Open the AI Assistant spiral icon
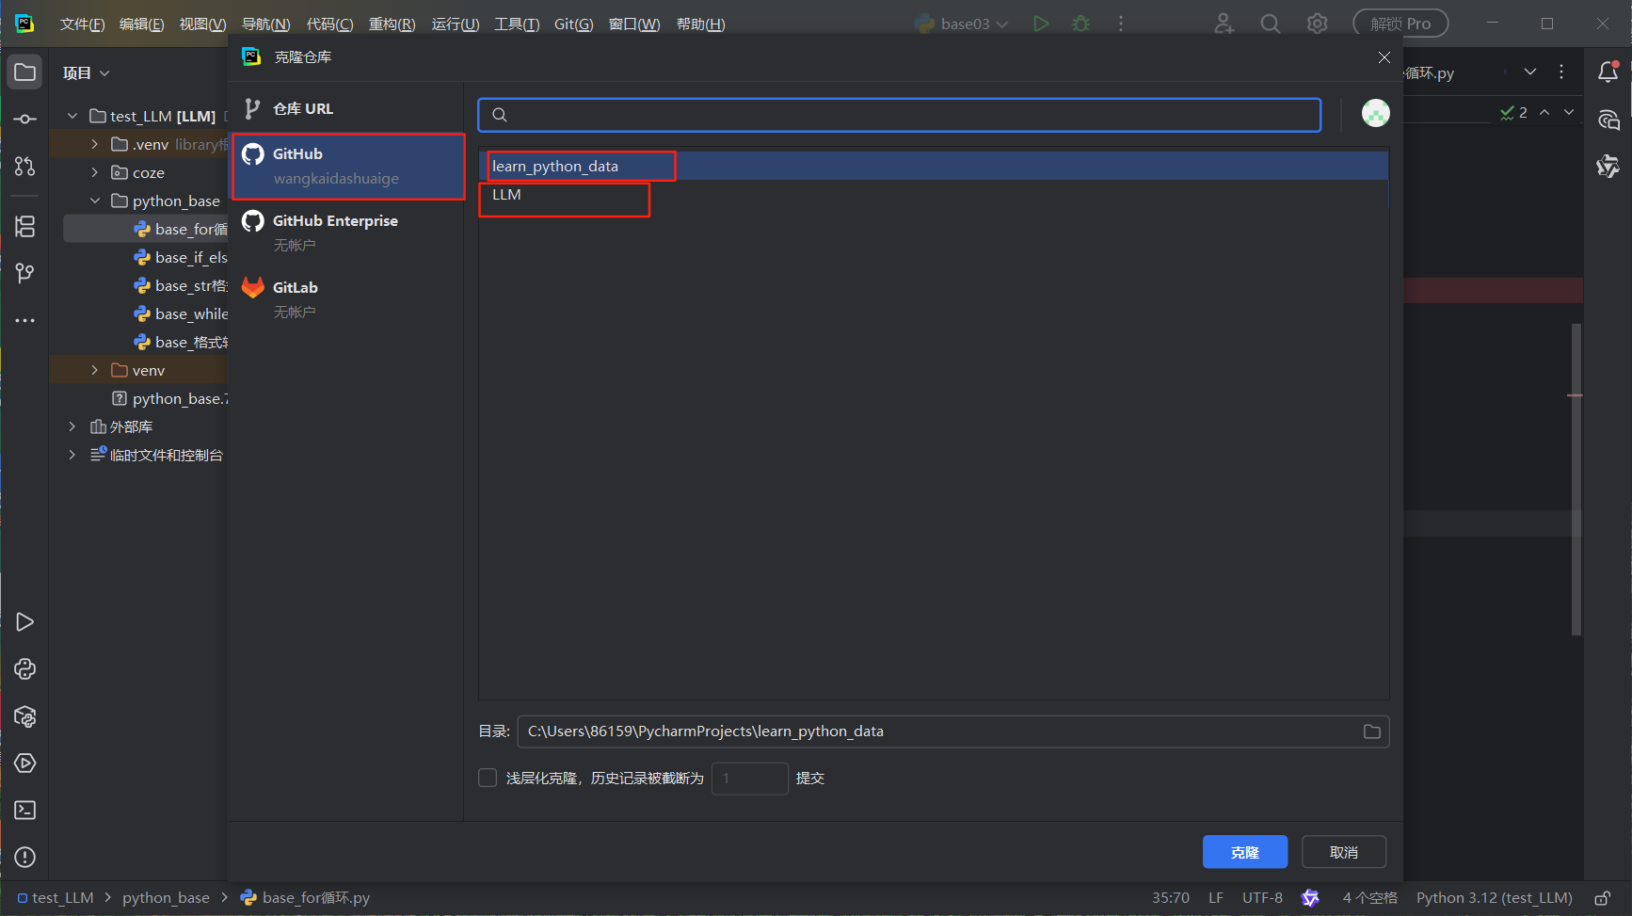Image resolution: width=1632 pixels, height=916 pixels. tap(1608, 120)
